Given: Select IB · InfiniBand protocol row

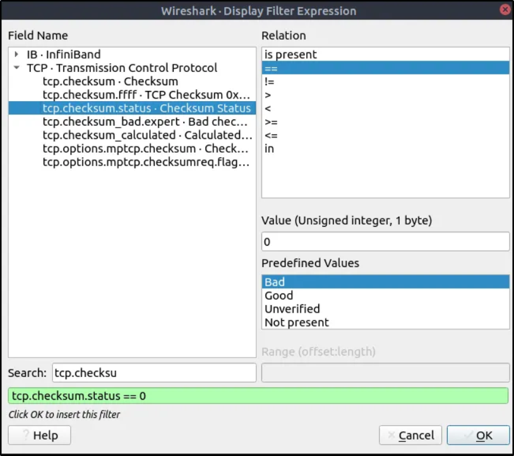Looking at the screenshot, I should click(132, 54).
